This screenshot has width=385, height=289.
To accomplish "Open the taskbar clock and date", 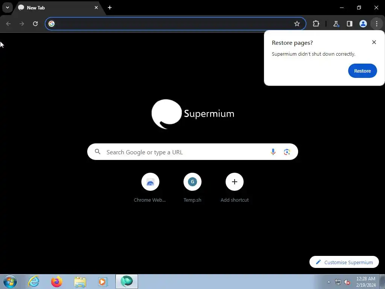I will [365, 281].
